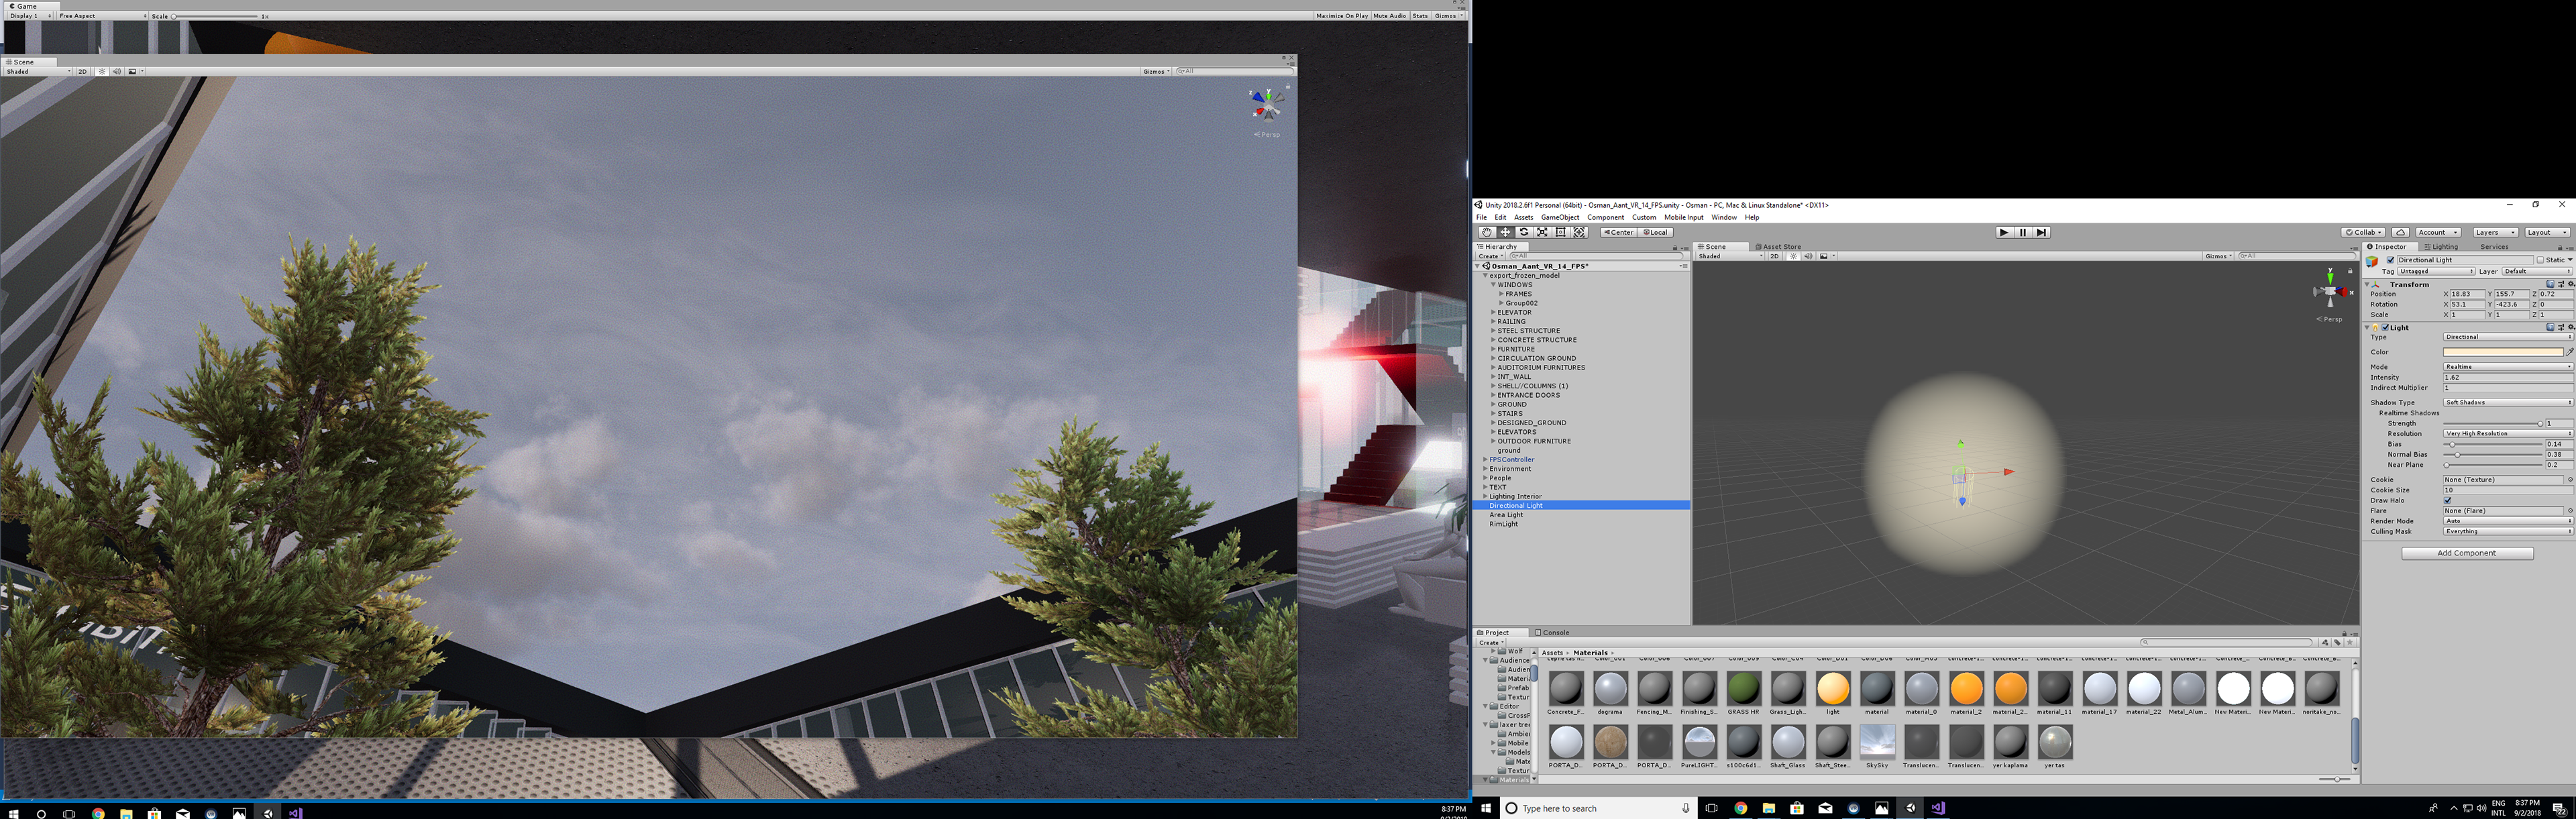Image resolution: width=2576 pixels, height=819 pixels.
Task: Disable the Light component checkbox
Action: (2386, 328)
